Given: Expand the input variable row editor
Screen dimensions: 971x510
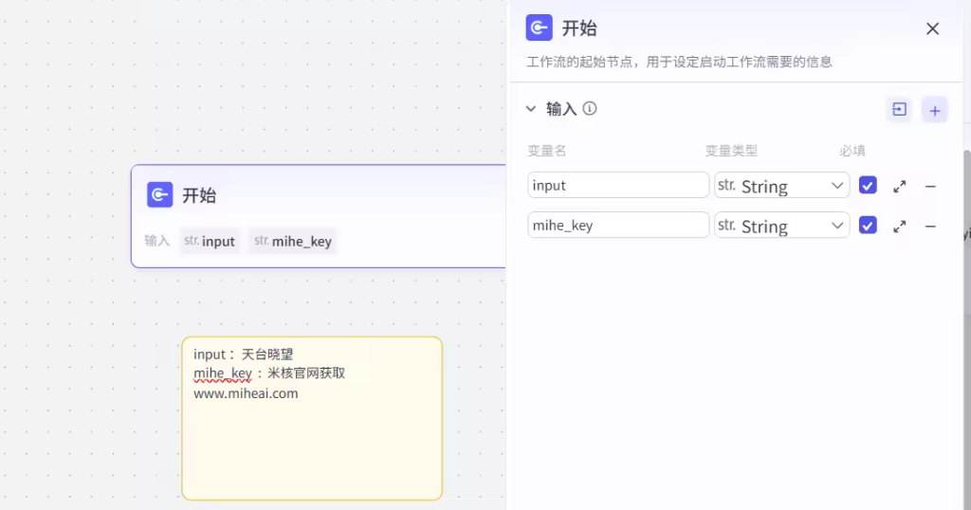Looking at the screenshot, I should coord(899,186).
